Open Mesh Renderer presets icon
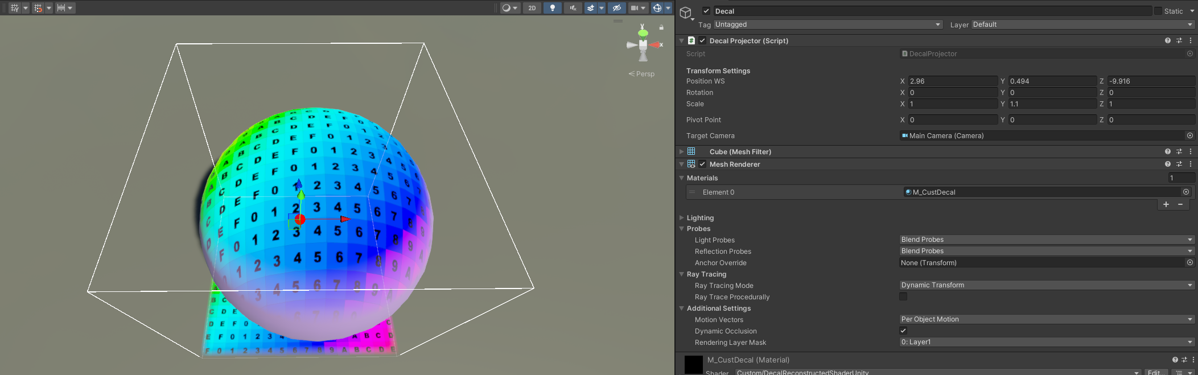 click(x=1179, y=164)
